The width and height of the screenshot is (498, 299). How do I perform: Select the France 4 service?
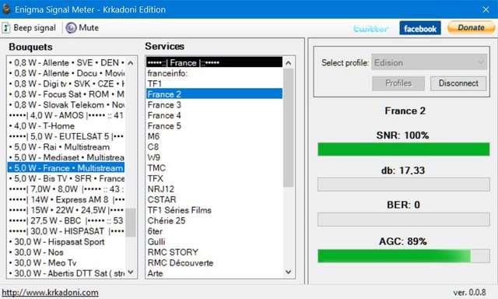point(215,115)
